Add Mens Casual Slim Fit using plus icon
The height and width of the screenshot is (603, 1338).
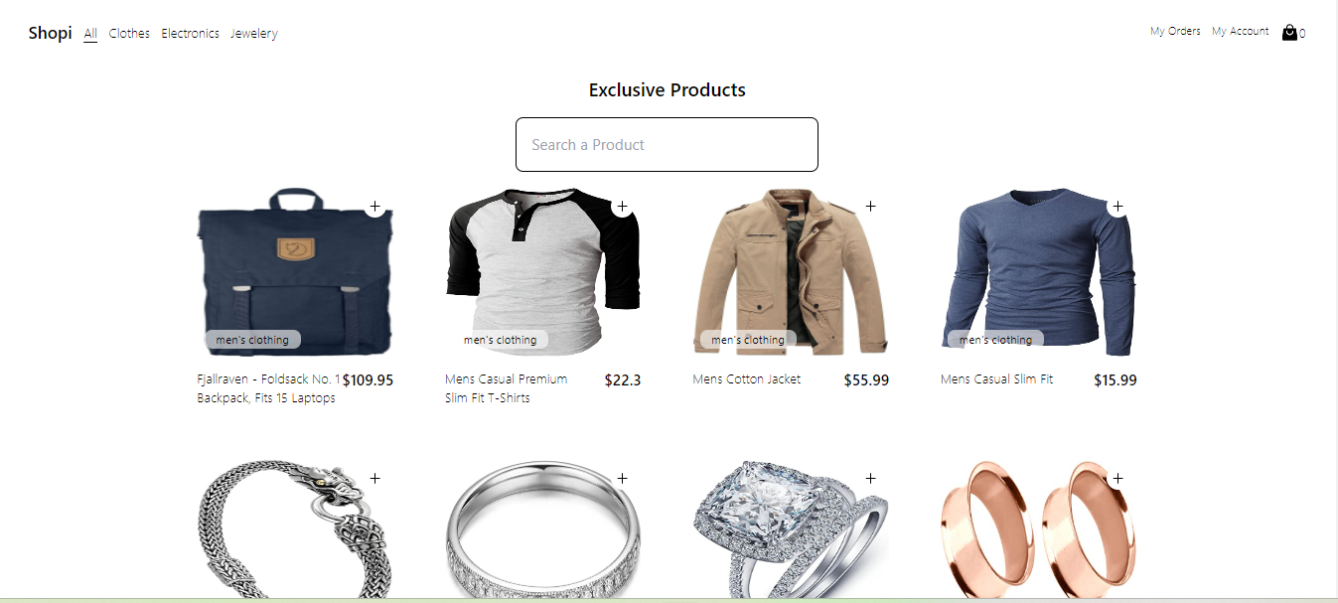click(1117, 207)
